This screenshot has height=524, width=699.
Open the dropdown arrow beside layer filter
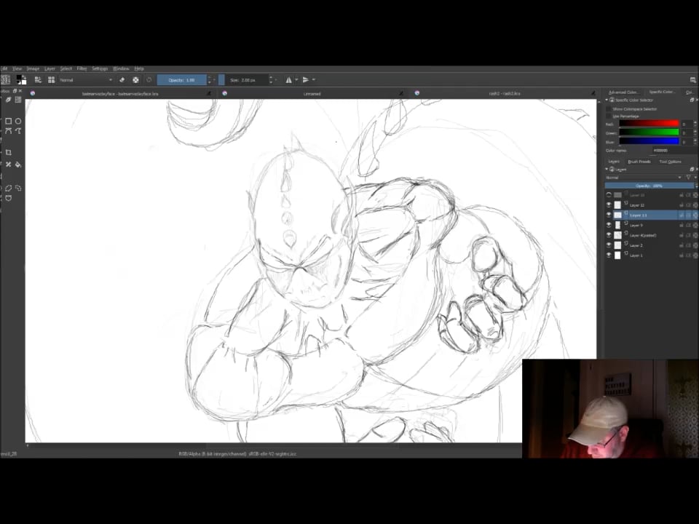click(x=695, y=178)
